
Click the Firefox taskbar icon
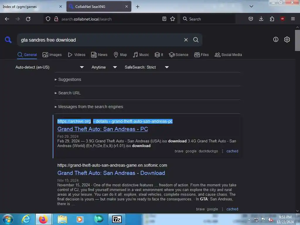(43, 219)
